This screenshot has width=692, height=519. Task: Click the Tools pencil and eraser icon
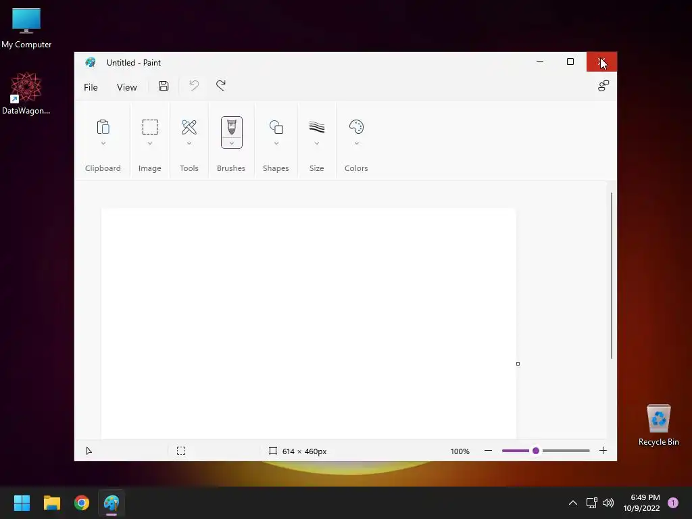click(189, 127)
